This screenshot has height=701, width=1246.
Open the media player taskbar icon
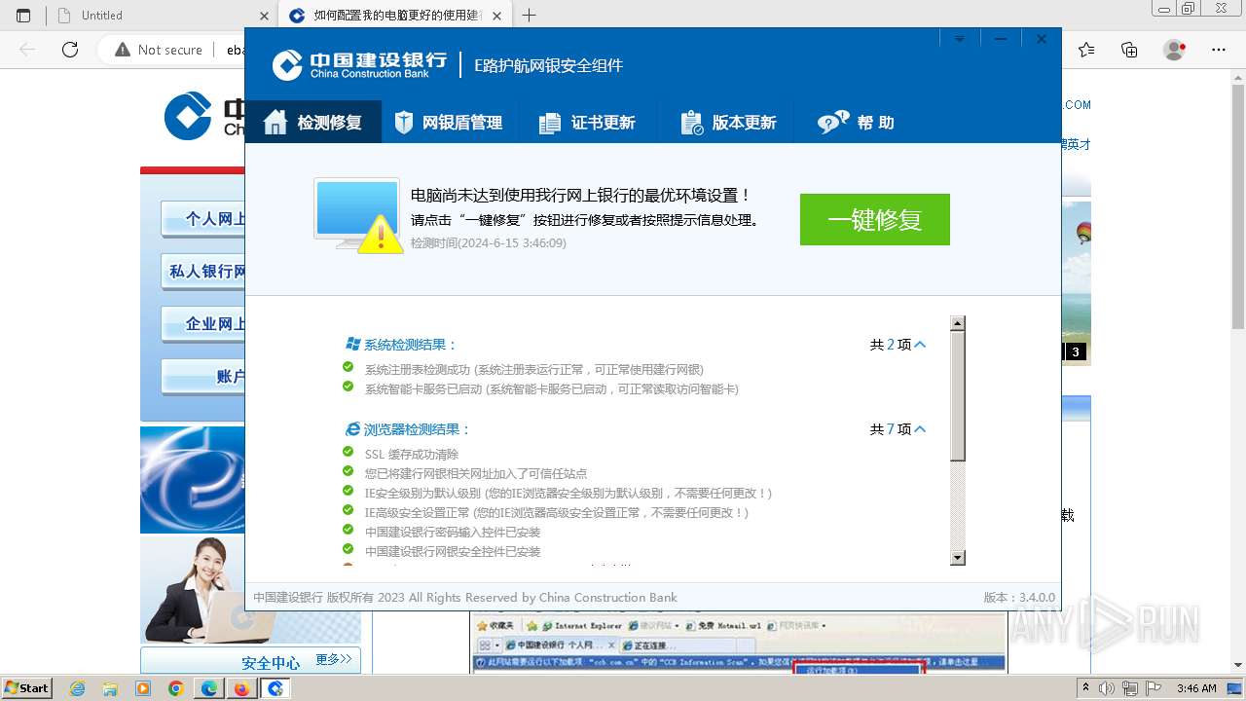[x=143, y=688]
